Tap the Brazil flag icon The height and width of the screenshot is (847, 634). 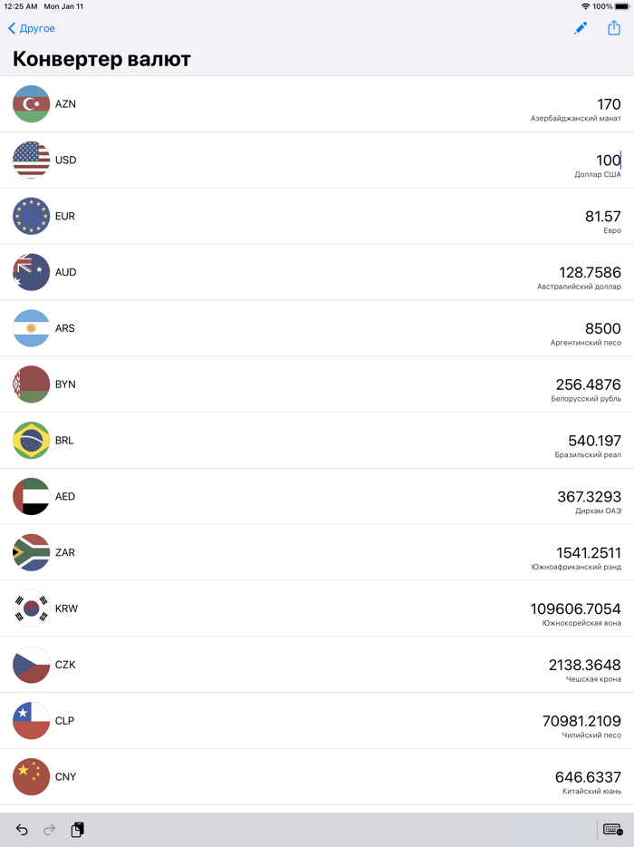click(x=32, y=441)
